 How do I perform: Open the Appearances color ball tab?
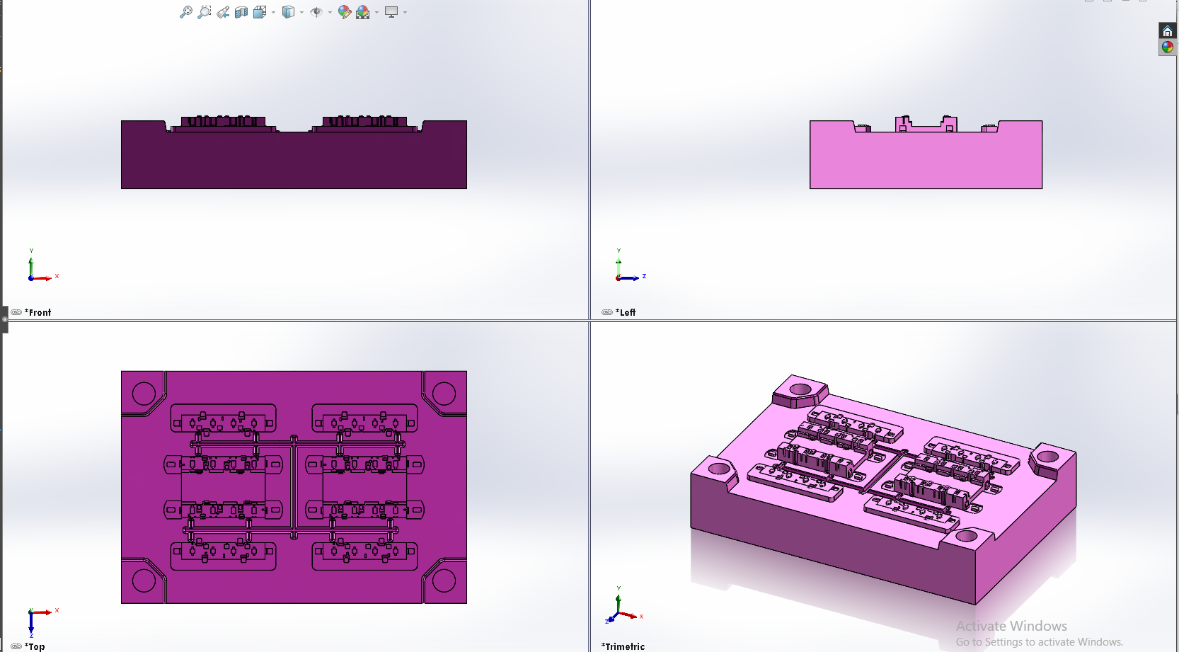1168,47
